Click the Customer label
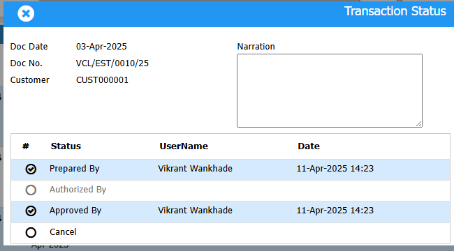This screenshot has height=251, width=454. (30, 80)
